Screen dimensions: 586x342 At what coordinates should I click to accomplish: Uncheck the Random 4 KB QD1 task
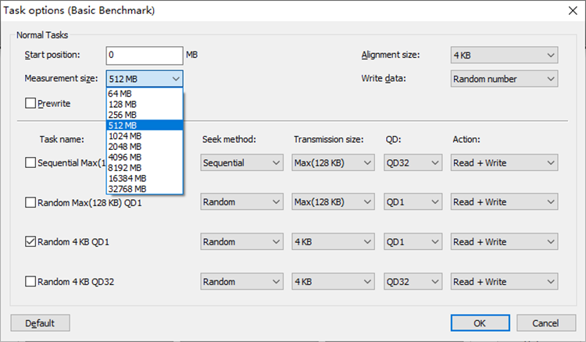pyautogui.click(x=30, y=241)
